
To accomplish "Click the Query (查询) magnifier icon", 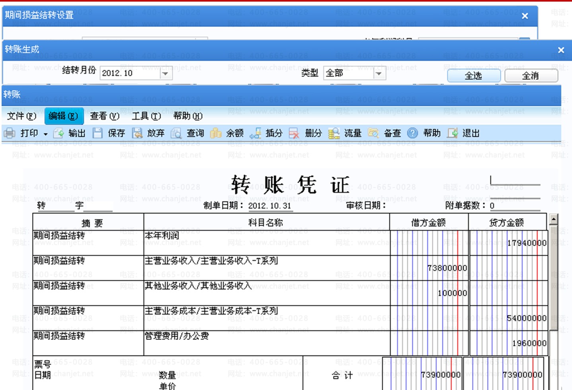I will 176,133.
